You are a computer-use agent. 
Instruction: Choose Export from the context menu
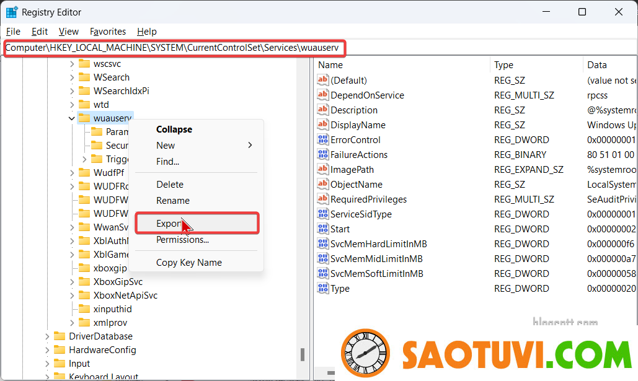pos(197,223)
